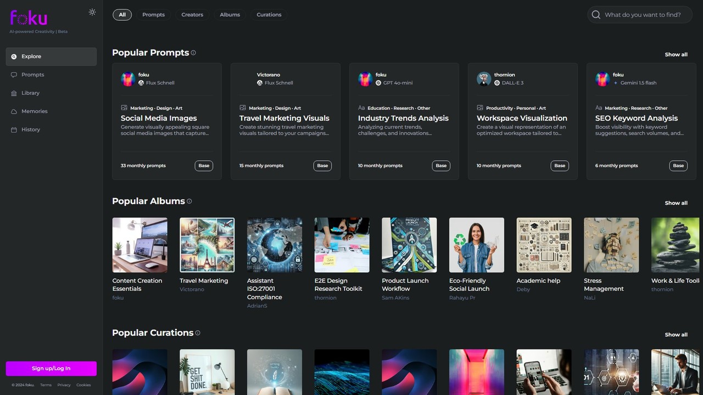This screenshot has width=703, height=395.
Task: Click Base button on SEO Keyword Analysis card
Action: coord(678,166)
